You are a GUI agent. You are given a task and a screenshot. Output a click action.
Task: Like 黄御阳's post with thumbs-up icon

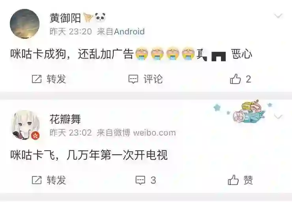(x=236, y=79)
